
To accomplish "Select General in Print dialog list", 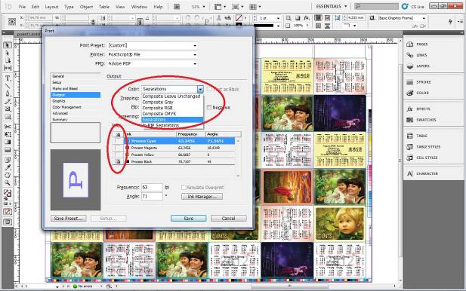I will tap(76, 76).
